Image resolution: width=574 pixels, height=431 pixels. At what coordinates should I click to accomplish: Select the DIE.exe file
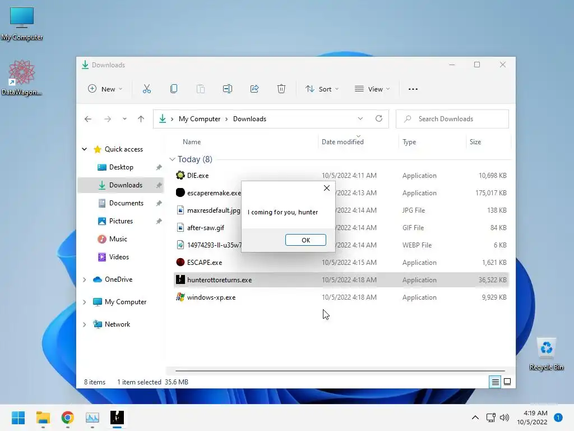tap(341, 176)
